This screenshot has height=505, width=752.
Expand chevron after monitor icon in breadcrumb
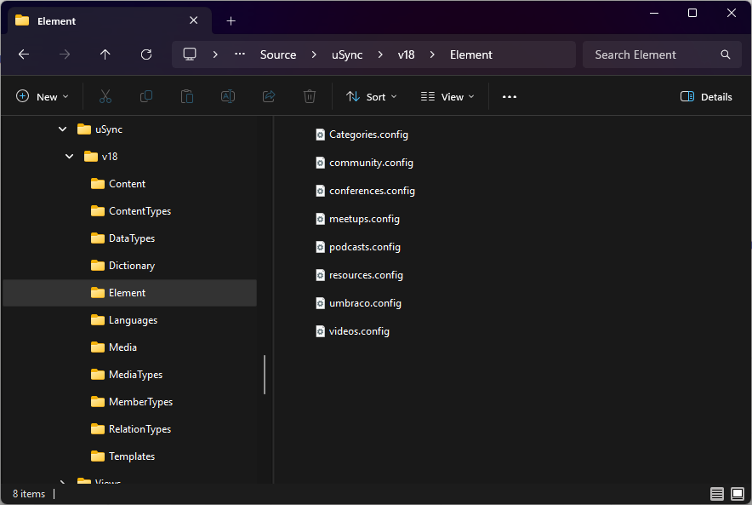point(215,55)
